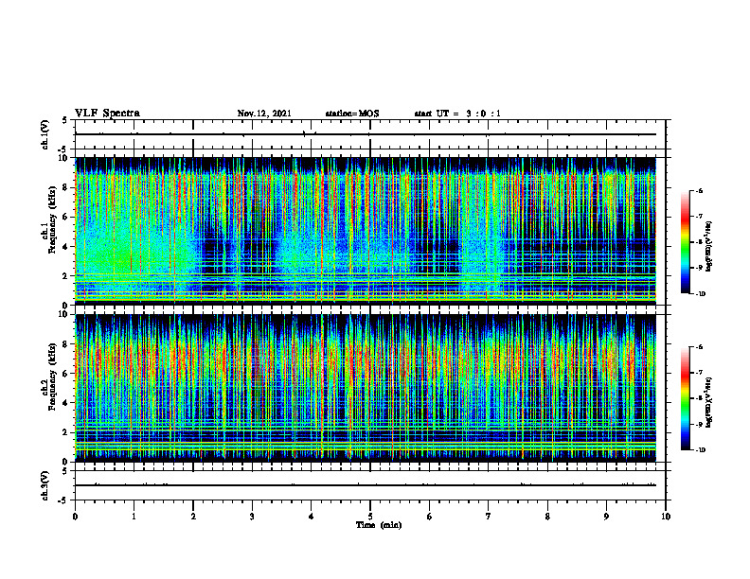Click time axis tick label "4"
Viewport: 750px width, 579px height.
312,517
